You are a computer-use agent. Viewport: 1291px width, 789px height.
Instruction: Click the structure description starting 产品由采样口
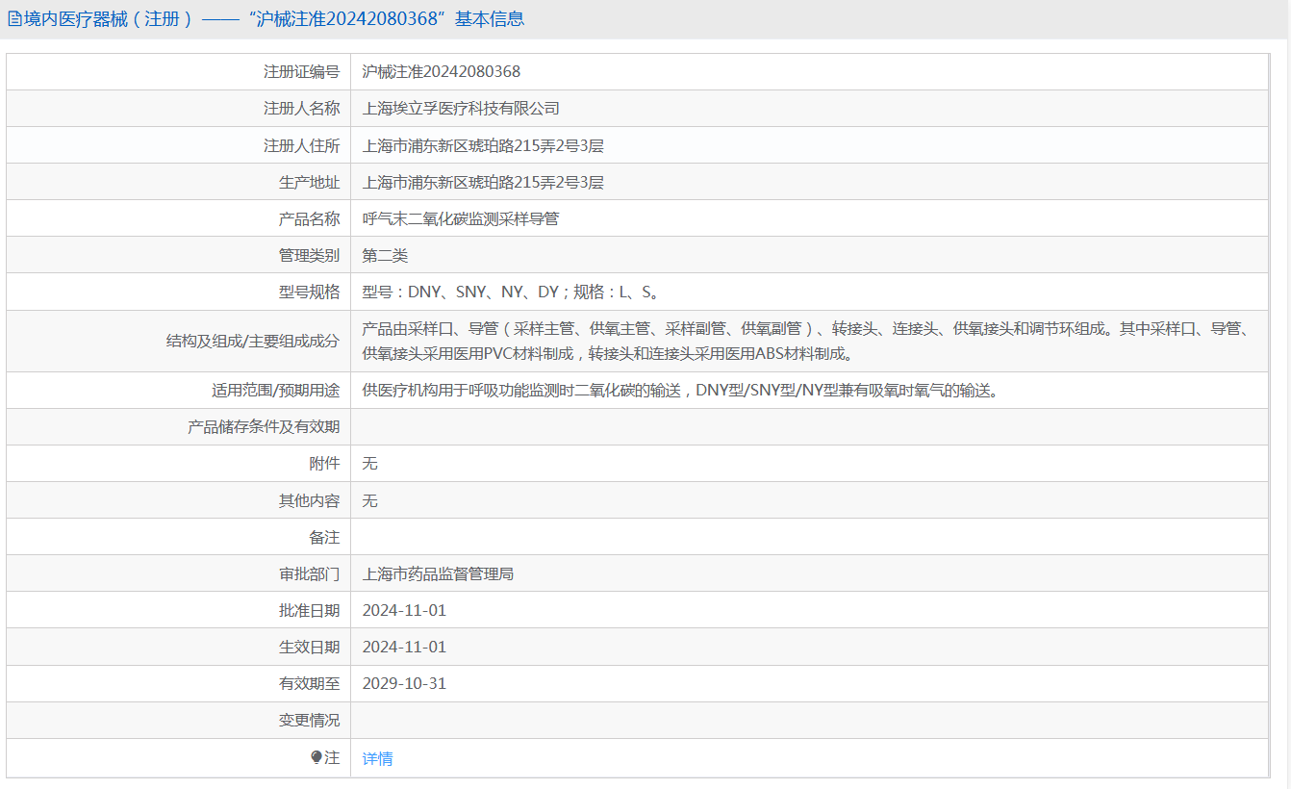pos(804,341)
